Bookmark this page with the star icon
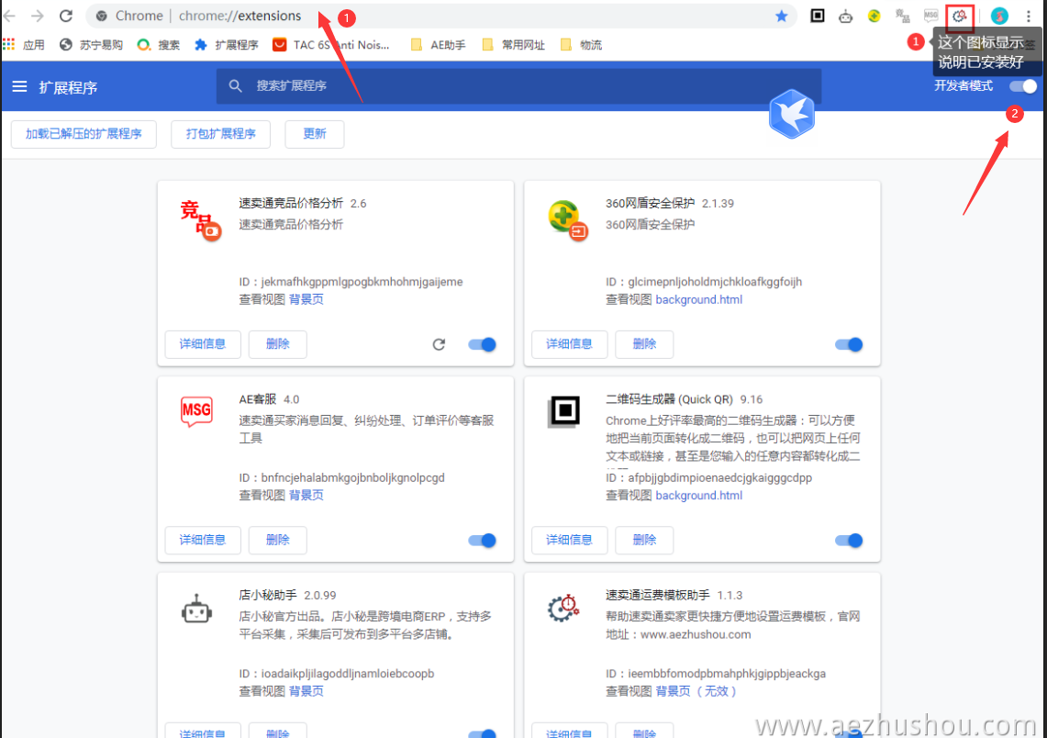This screenshot has width=1047, height=738. (781, 16)
